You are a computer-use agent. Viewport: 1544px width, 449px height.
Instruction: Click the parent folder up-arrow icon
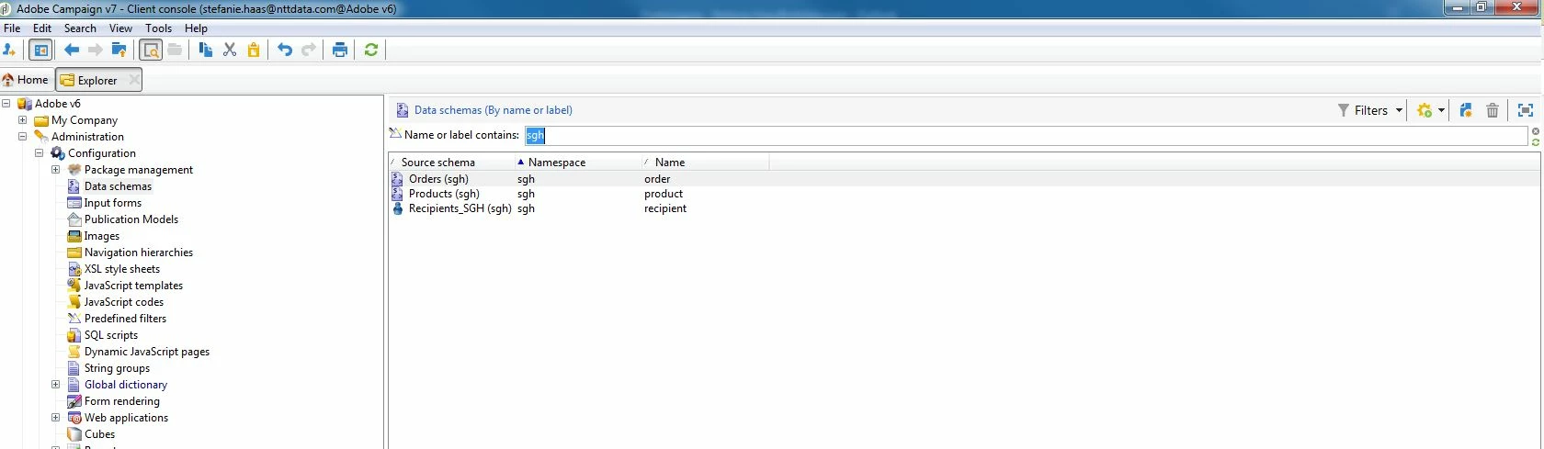point(119,50)
